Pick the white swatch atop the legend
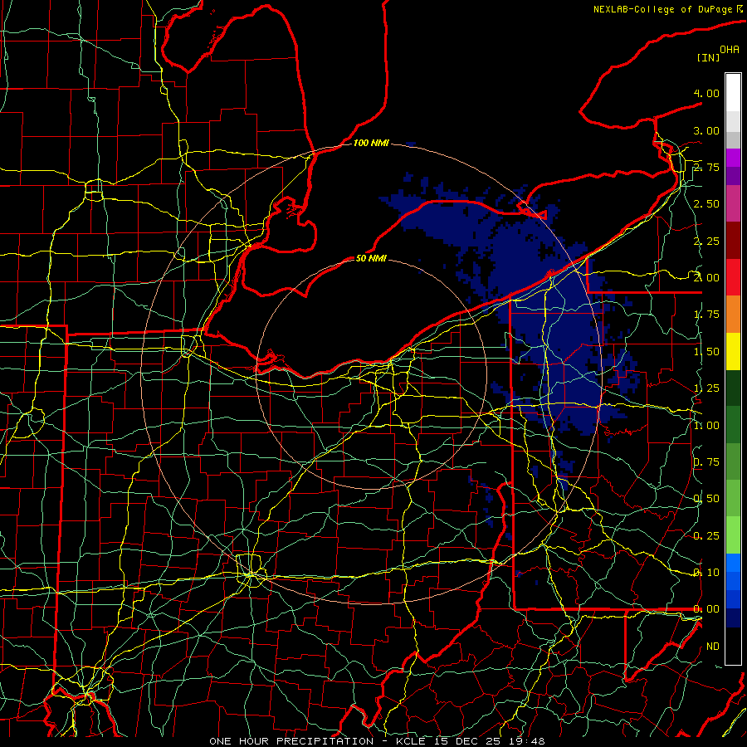This screenshot has height=747, width=747. tap(733, 93)
